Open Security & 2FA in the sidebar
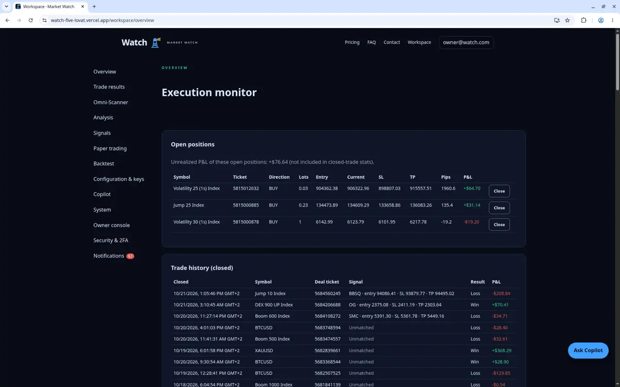This screenshot has height=387, width=620. 111,240
